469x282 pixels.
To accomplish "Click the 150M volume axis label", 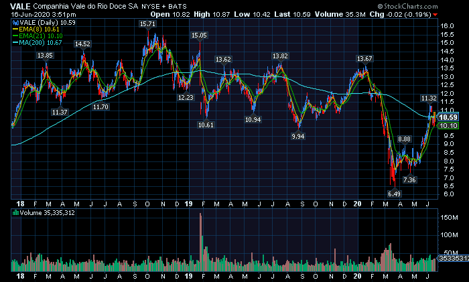I will (449, 218).
